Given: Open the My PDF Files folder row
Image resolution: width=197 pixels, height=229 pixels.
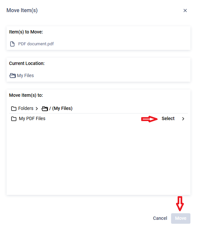Looking at the screenshot, I should pos(98,118).
